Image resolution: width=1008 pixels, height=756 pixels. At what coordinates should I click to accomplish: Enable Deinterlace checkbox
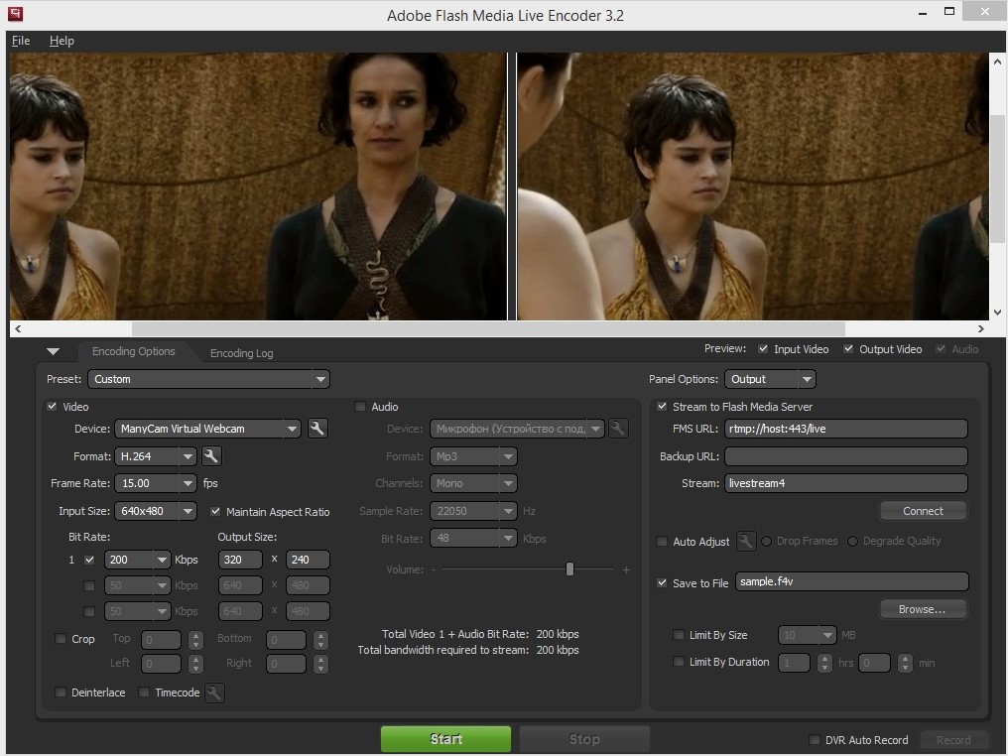tap(61, 693)
